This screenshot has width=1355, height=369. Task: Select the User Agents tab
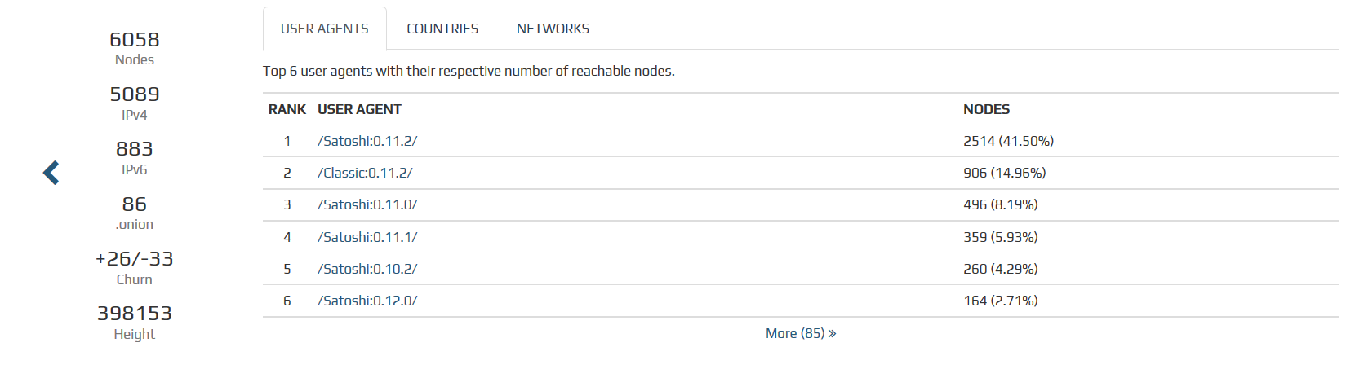[325, 29]
